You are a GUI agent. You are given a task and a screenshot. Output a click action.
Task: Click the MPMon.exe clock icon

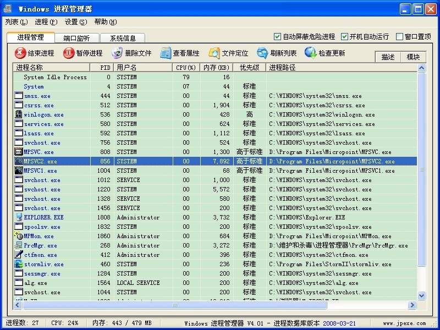(19, 236)
